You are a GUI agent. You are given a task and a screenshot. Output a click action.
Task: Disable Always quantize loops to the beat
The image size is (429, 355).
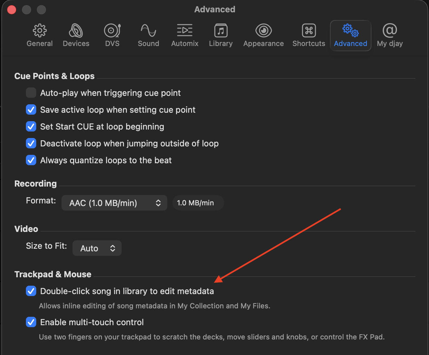pos(31,160)
